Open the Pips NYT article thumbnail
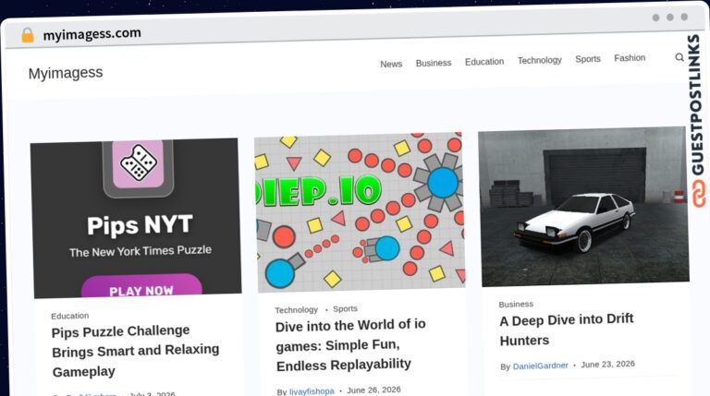Image resolution: width=710 pixels, height=396 pixels. click(136, 218)
